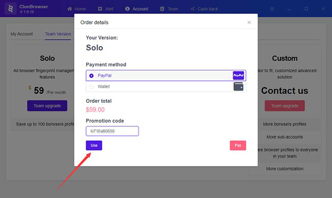Click the ClonBrowser logo icon
332x198 pixels.
point(11,9)
